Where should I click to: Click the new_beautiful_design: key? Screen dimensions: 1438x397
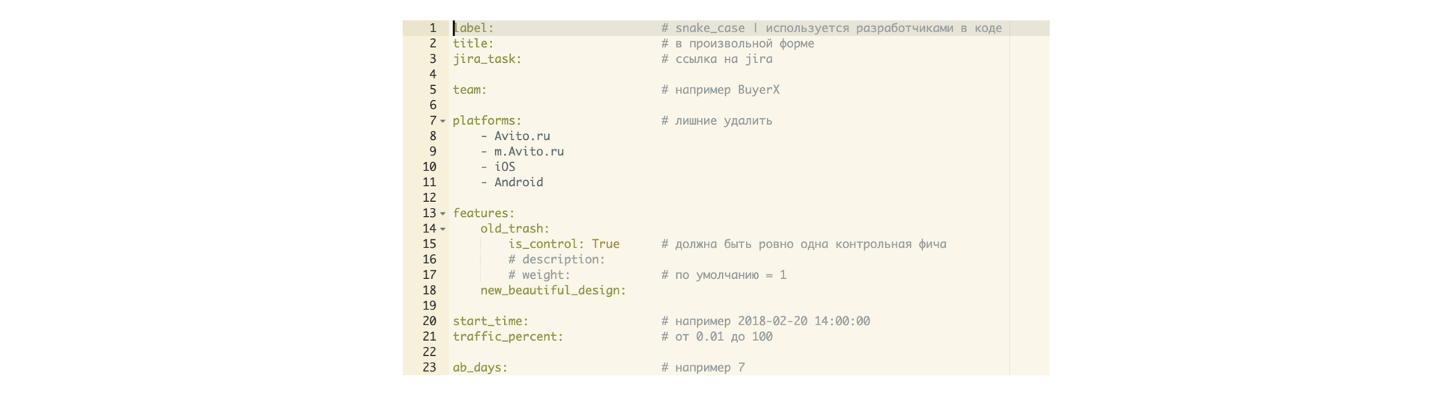tap(553, 291)
